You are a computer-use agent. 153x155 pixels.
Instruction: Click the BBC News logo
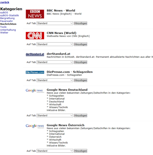[35, 14]
